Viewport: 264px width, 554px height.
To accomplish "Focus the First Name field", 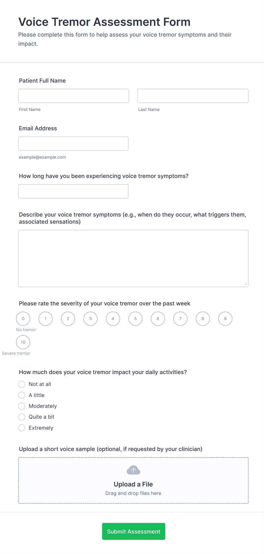I will click(74, 96).
